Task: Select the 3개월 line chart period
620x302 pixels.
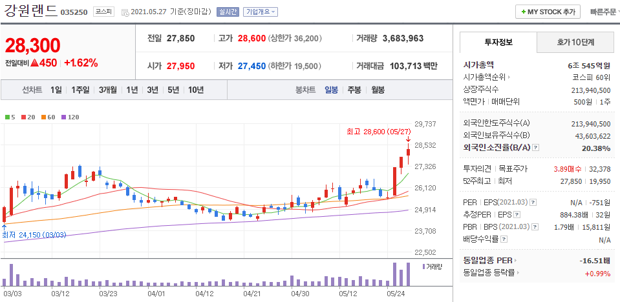Action: (107, 90)
